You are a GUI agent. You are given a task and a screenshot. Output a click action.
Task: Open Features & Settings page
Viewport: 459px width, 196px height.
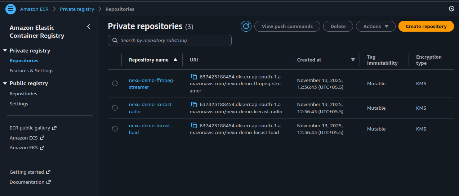[31, 71]
